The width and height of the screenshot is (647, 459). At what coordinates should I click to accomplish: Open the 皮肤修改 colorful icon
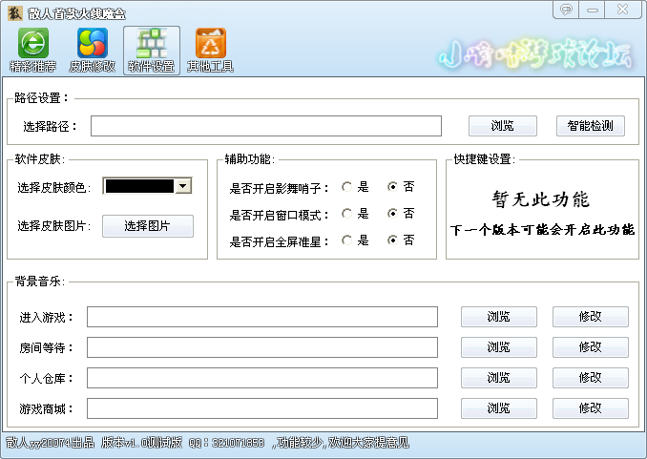pos(92,50)
